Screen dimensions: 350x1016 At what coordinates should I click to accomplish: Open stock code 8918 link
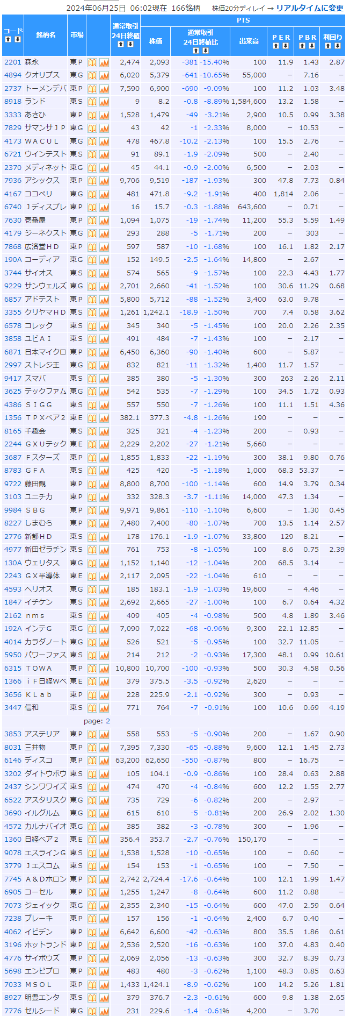click(x=13, y=102)
